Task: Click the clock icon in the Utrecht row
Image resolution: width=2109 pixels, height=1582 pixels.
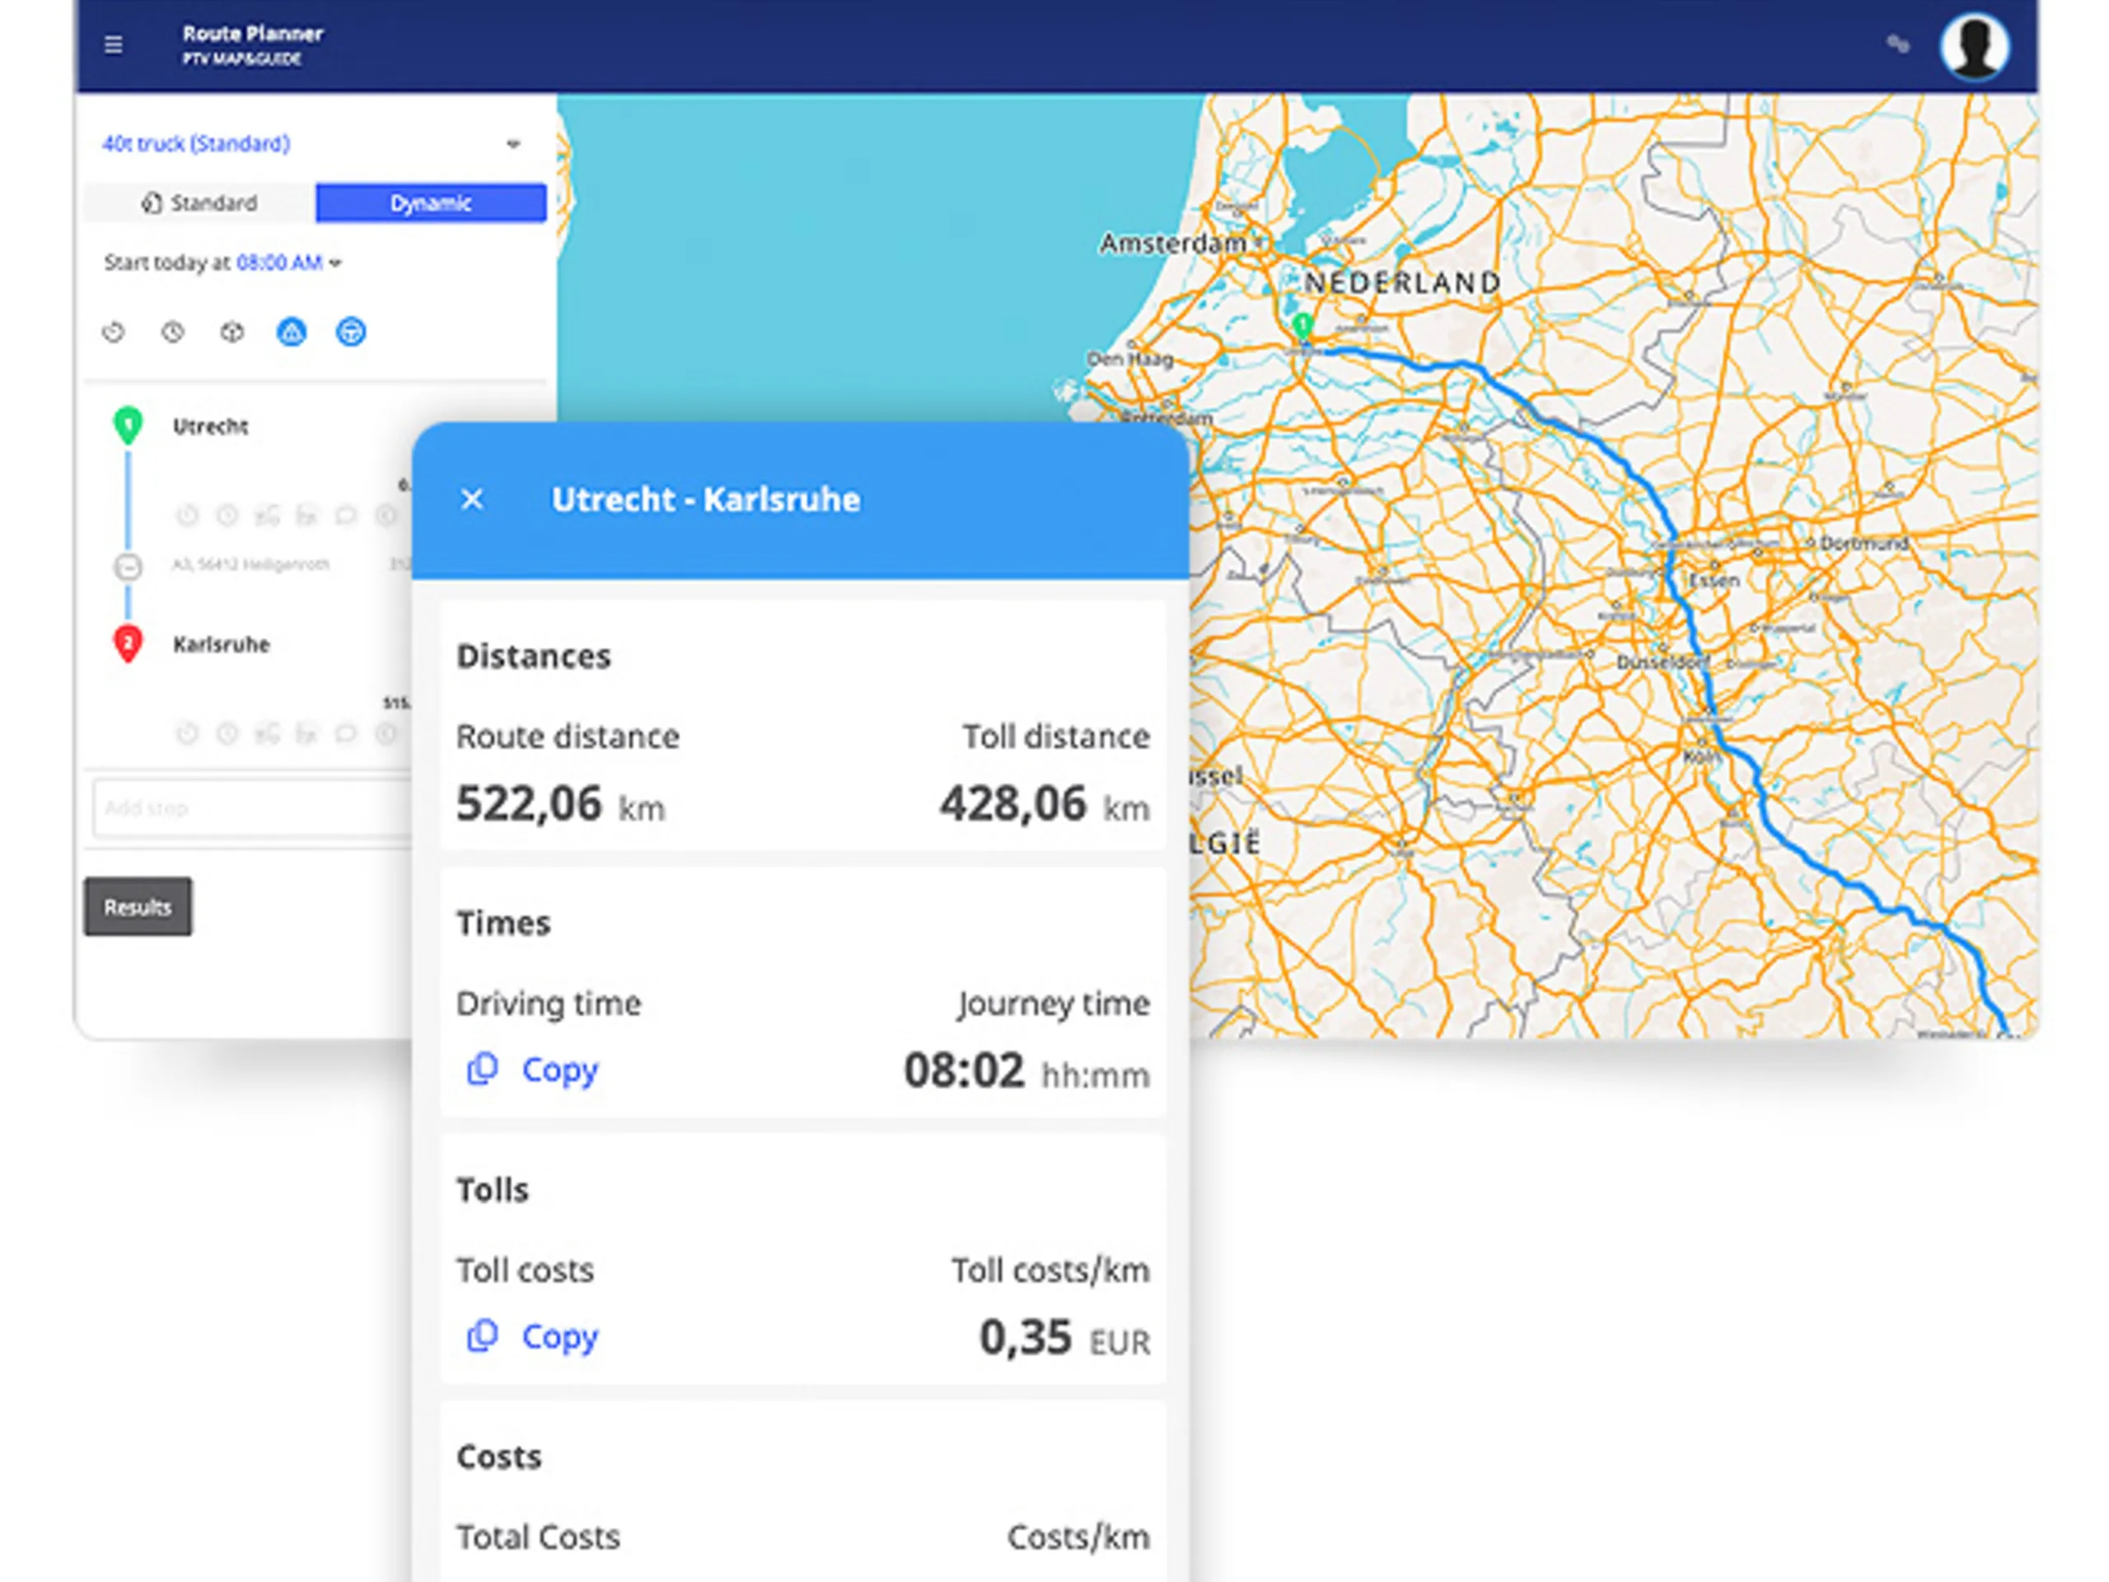Action: click(227, 516)
